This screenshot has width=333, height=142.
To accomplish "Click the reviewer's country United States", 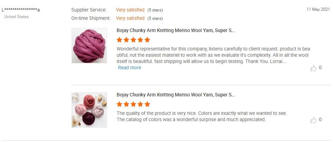I will click(x=16, y=17).
